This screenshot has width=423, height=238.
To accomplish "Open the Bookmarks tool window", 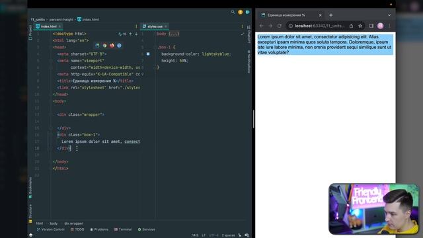I will click(x=30, y=188).
